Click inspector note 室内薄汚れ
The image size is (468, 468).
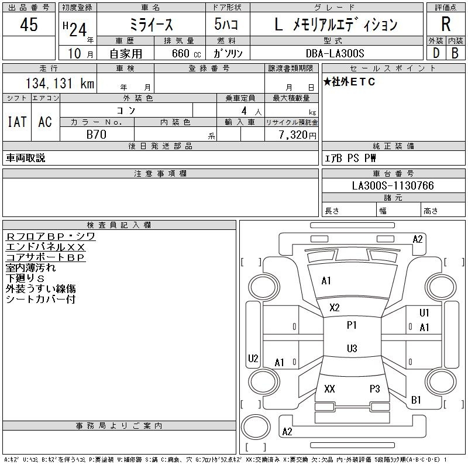(x=30, y=268)
